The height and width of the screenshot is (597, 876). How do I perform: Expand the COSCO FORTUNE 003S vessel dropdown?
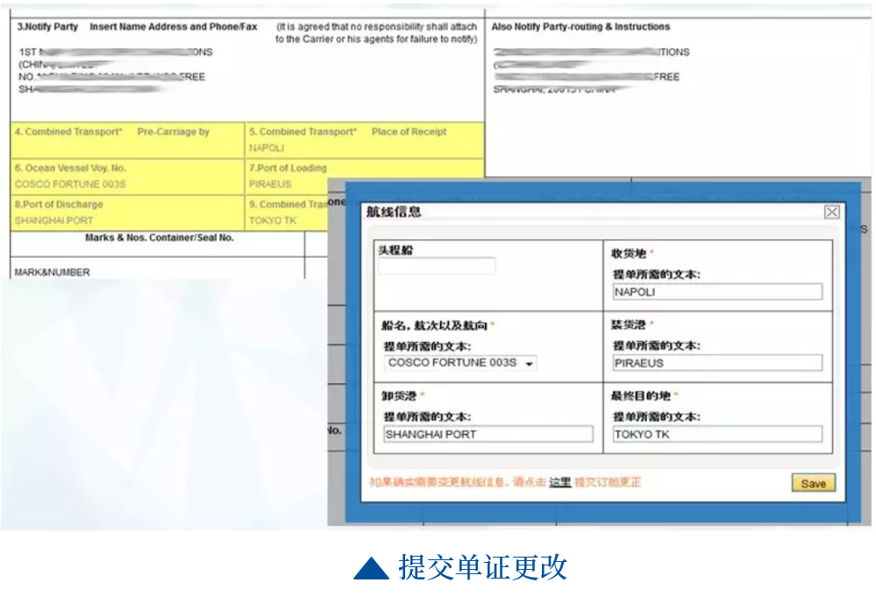coord(530,364)
